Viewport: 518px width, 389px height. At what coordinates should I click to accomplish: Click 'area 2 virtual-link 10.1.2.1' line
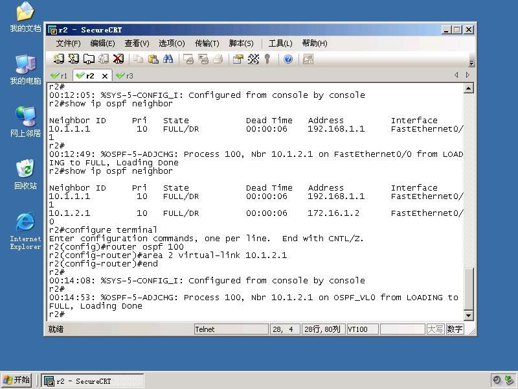(x=215, y=255)
